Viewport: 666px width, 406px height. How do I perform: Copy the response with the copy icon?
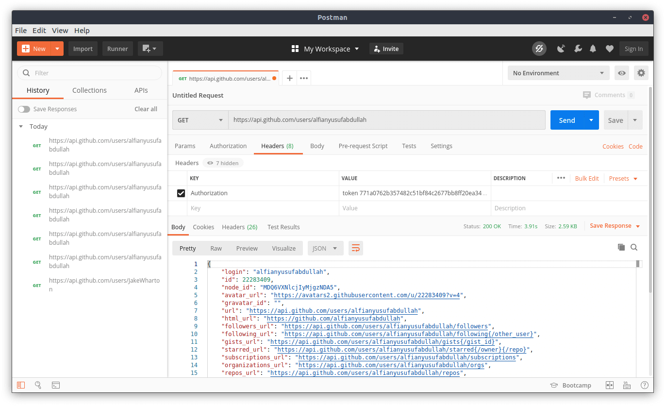click(621, 247)
